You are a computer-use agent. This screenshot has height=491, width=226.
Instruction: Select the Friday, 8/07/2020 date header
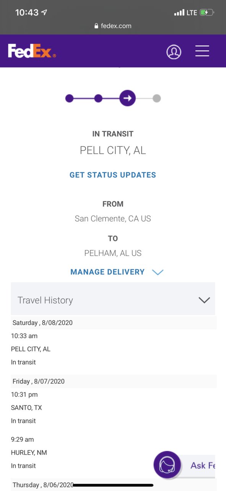pos(113,381)
